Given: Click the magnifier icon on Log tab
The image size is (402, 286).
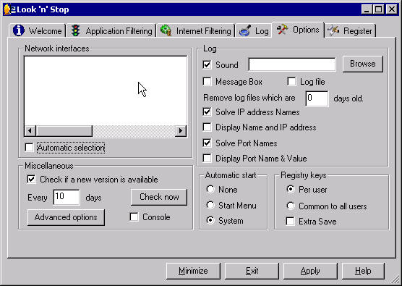Looking at the screenshot, I should pyautogui.click(x=245, y=30).
